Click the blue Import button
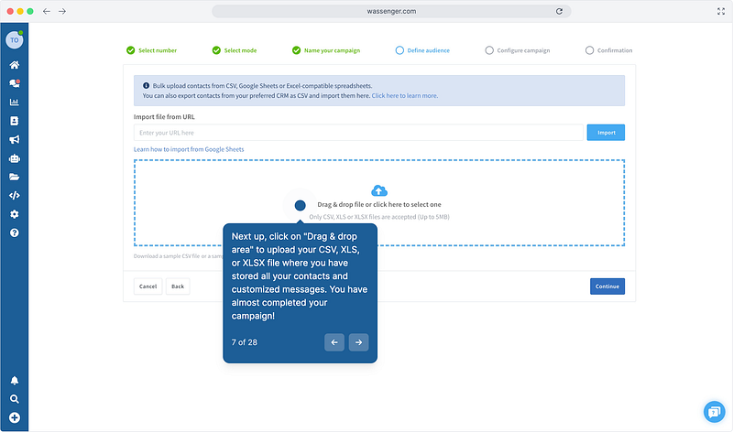 606,133
